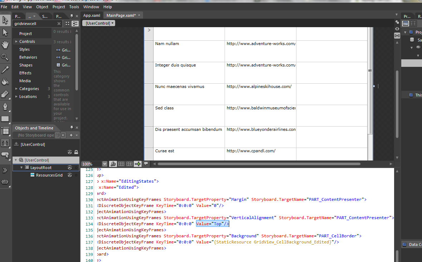Add a new storyboard with plus button
The image size is (422, 262).
(71, 135)
